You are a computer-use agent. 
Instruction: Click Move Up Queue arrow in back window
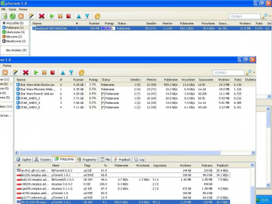[x=79, y=16]
